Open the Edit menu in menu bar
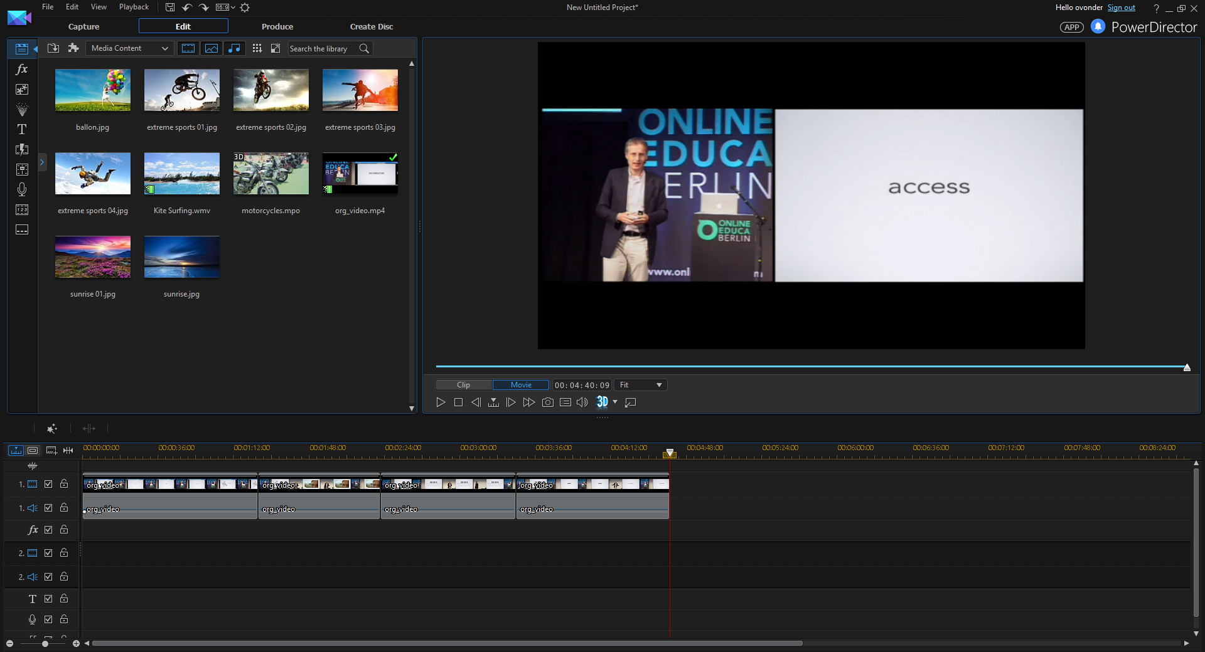Screen dimensions: 1205x652 coord(72,7)
